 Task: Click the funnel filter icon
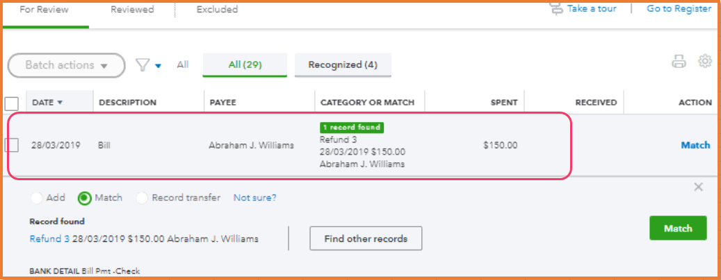(x=143, y=65)
